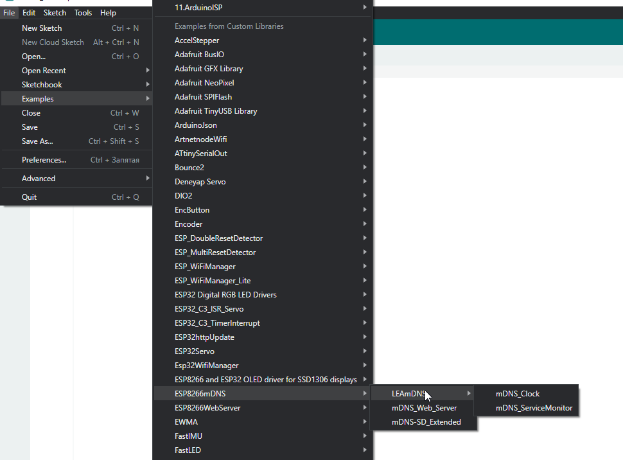
Task: Open ATtinySerialOut examples submenu
Action: [263, 154]
